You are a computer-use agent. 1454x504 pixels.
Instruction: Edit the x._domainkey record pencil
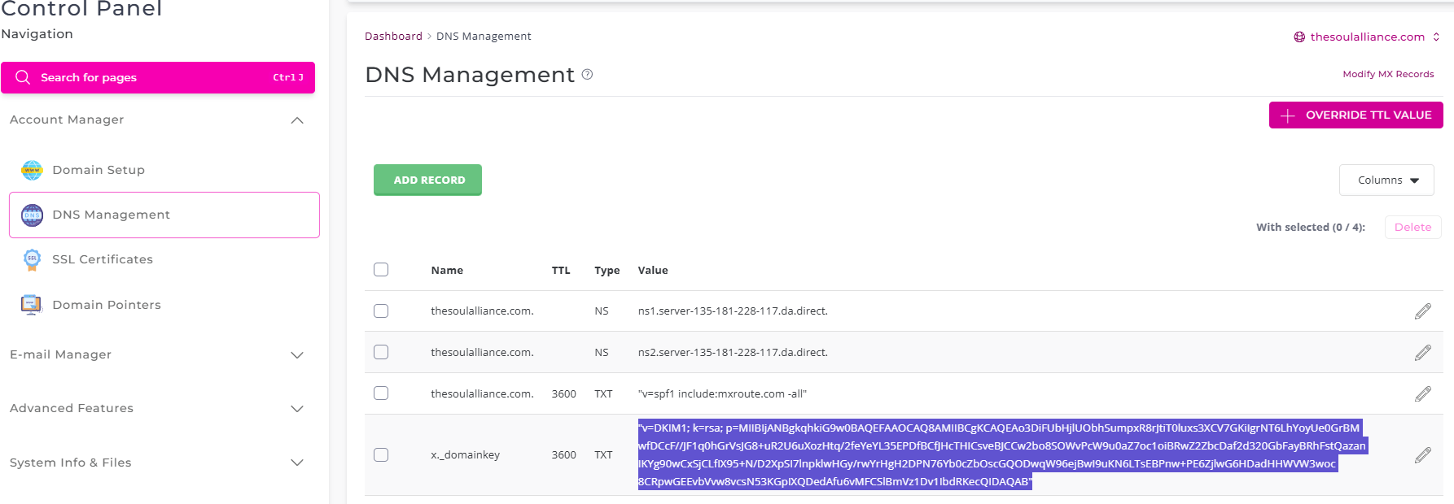[1422, 455]
